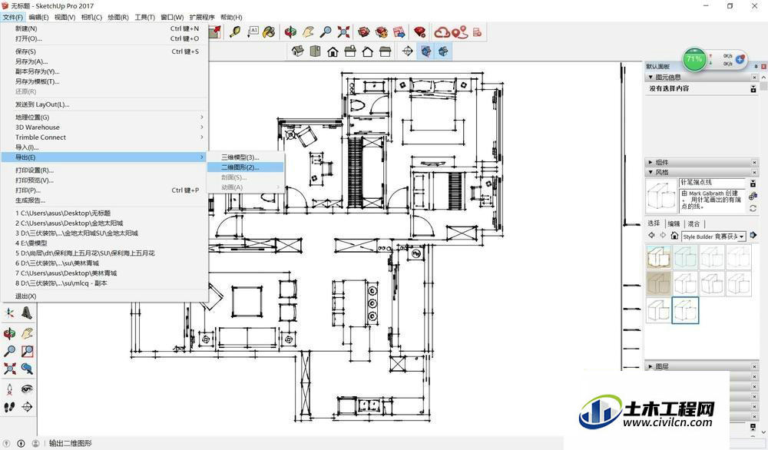Expand the 图层 panel
Viewport: 768px width, 450px height.
point(650,366)
